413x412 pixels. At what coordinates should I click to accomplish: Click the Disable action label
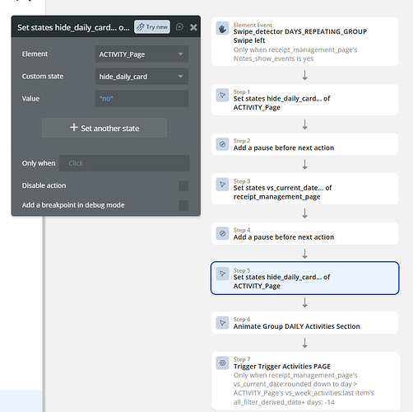(44, 185)
